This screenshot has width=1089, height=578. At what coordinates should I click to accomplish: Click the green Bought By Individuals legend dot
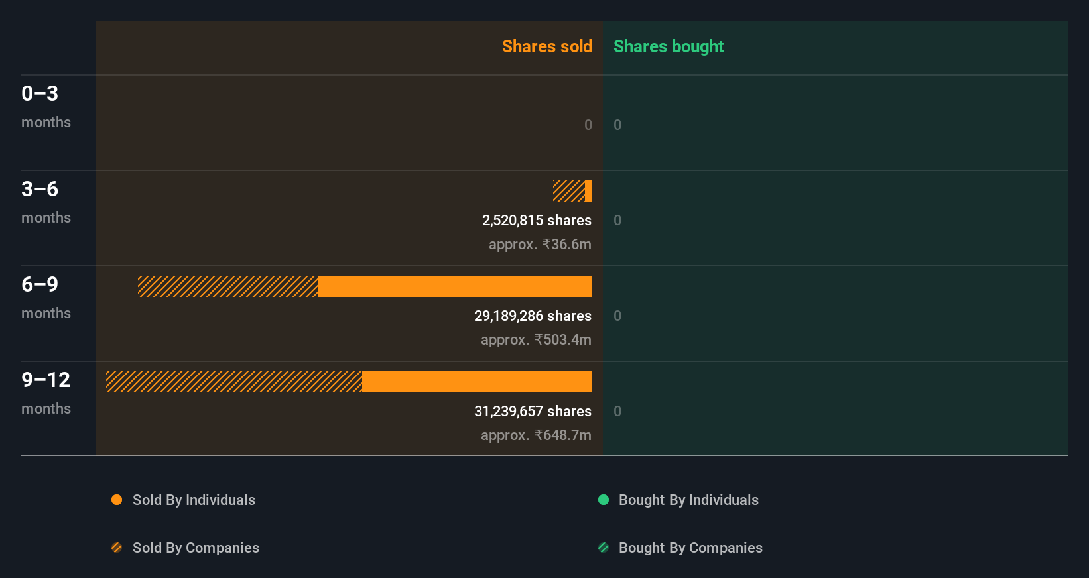click(604, 500)
